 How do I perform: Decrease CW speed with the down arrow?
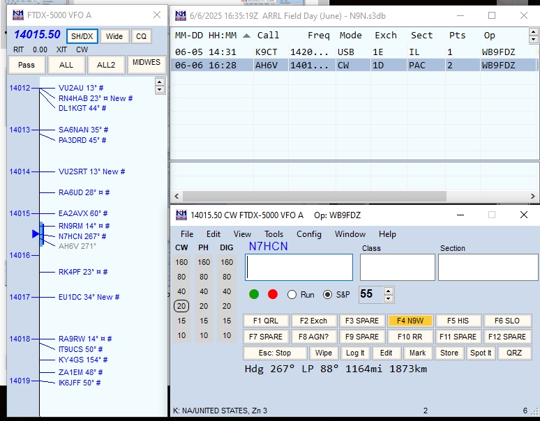pos(389,298)
